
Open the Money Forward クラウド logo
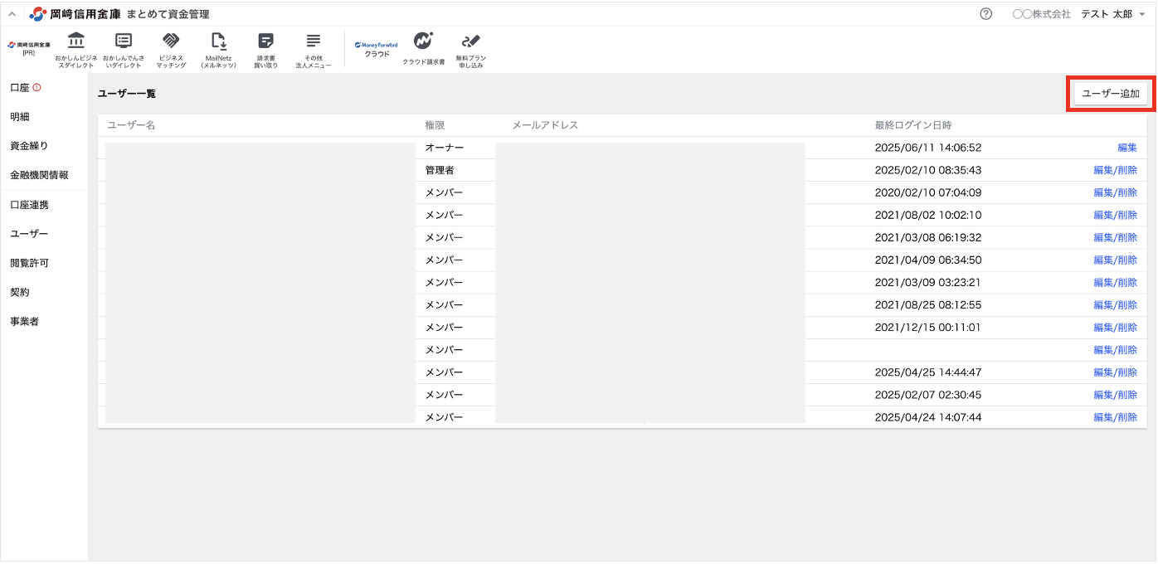tap(377, 49)
